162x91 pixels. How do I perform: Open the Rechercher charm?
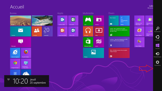pos(158,30)
